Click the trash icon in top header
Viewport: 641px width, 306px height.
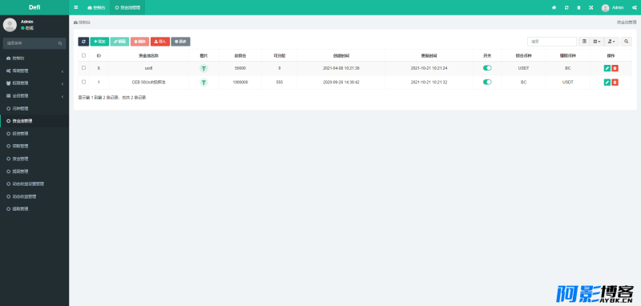tap(579, 8)
